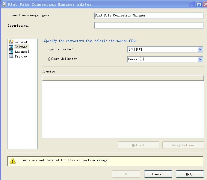Click the 'Column delimiter:' label

click(x=64, y=59)
